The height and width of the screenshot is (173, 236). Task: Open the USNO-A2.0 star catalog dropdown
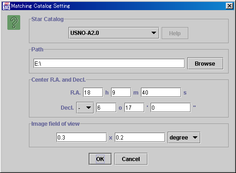[114, 33]
